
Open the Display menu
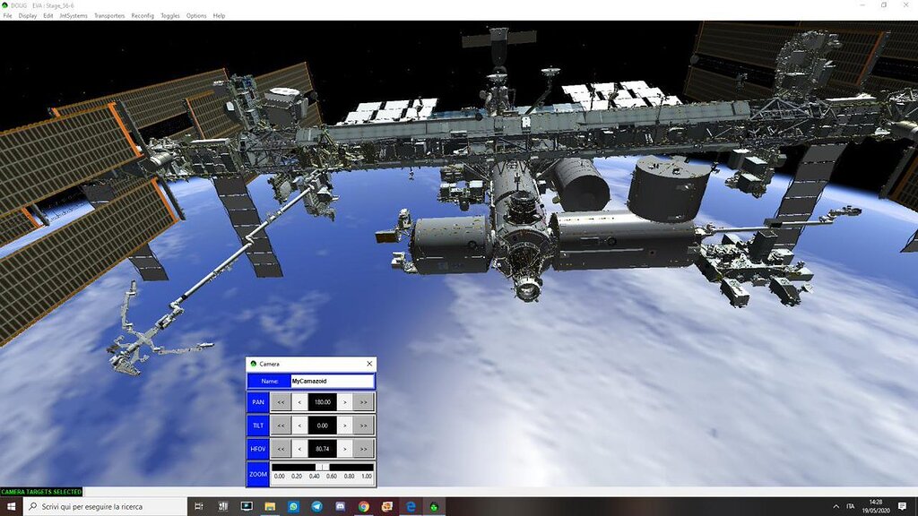(28, 16)
